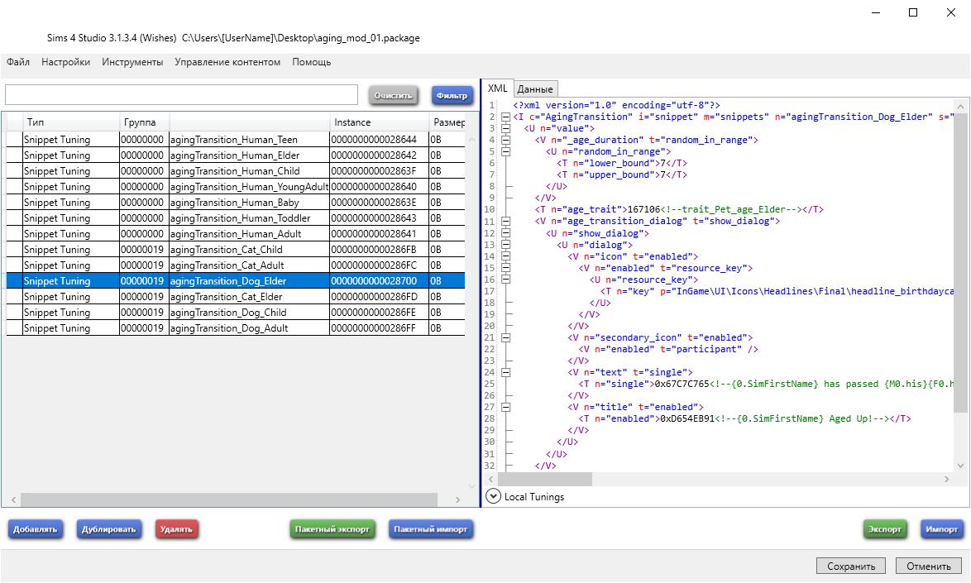Select the agingTransition_Cat_Elder row
This screenshot has height=583, width=971.
[x=226, y=297]
